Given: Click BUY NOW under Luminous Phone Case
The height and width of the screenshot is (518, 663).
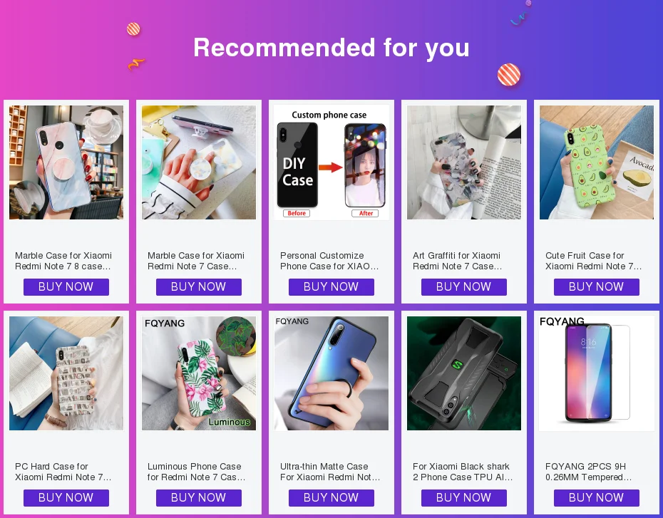Looking at the screenshot, I should coord(199,498).
